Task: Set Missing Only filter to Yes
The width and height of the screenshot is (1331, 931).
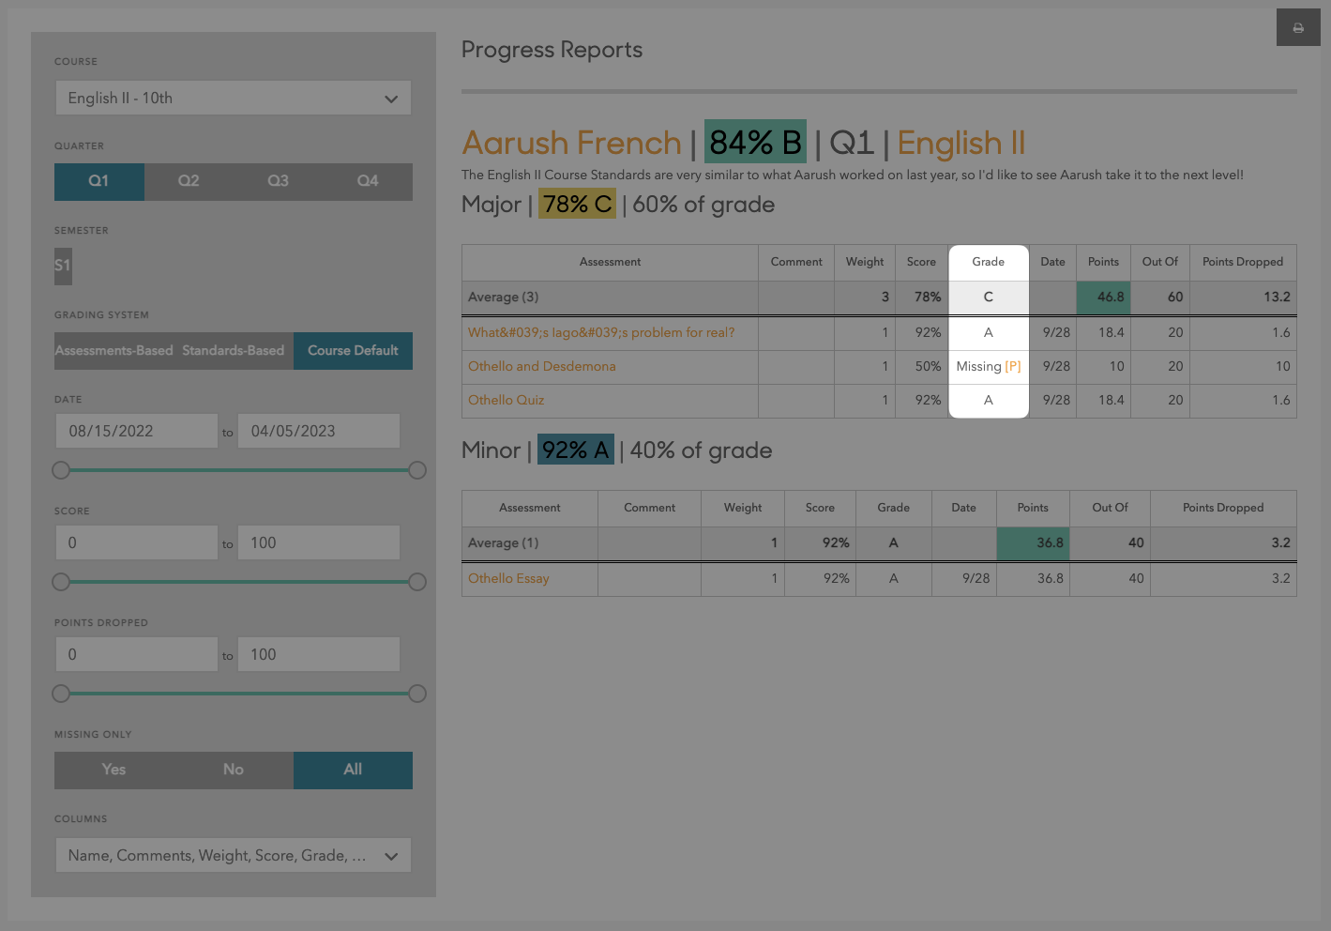Action: point(113,770)
